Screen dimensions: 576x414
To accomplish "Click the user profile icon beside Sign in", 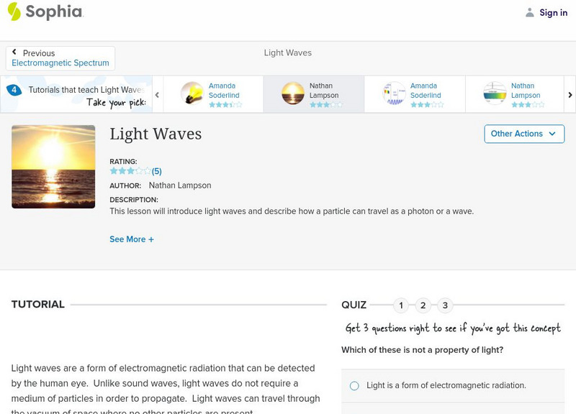I will coord(530,12).
